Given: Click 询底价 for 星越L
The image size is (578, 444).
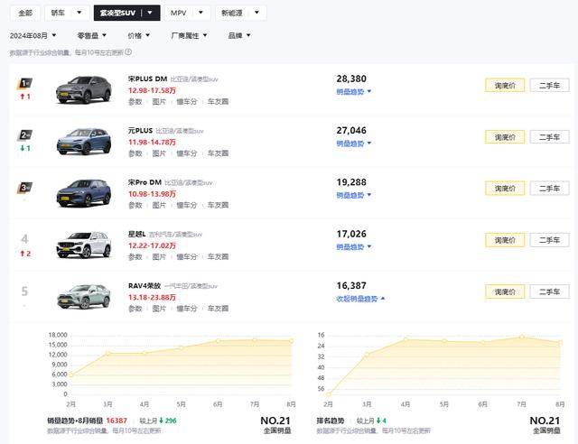Looking at the screenshot, I should point(505,240).
